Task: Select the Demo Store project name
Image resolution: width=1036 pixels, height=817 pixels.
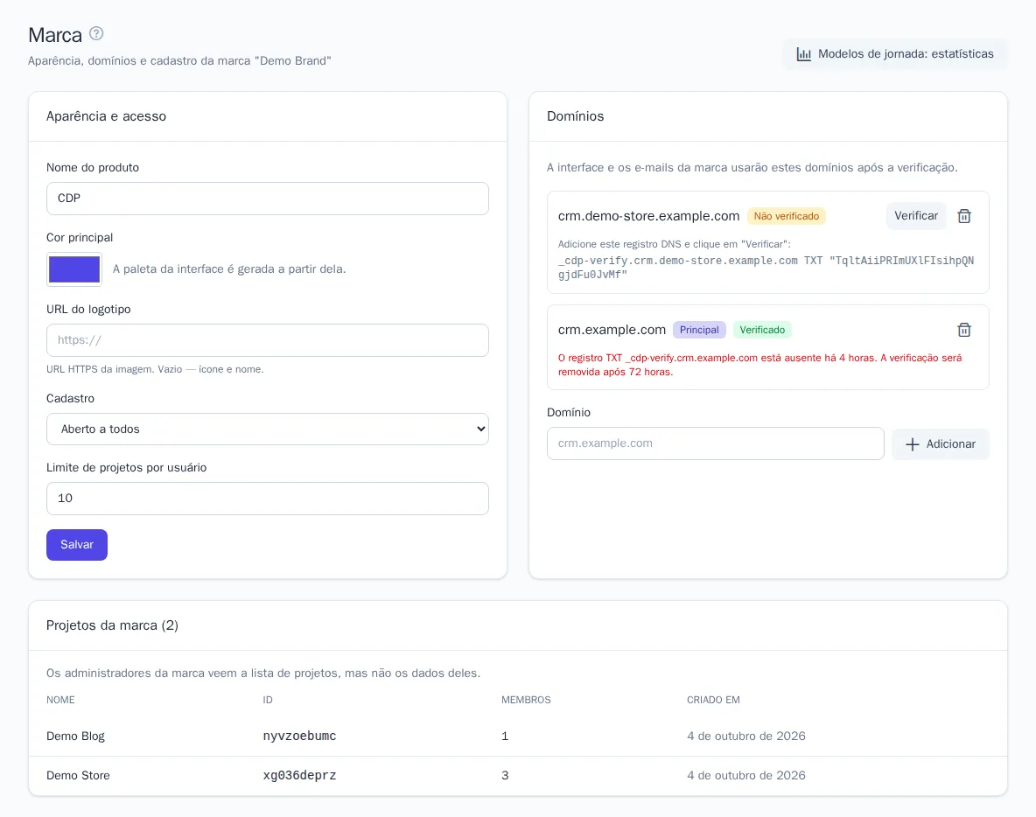Action: (78, 775)
